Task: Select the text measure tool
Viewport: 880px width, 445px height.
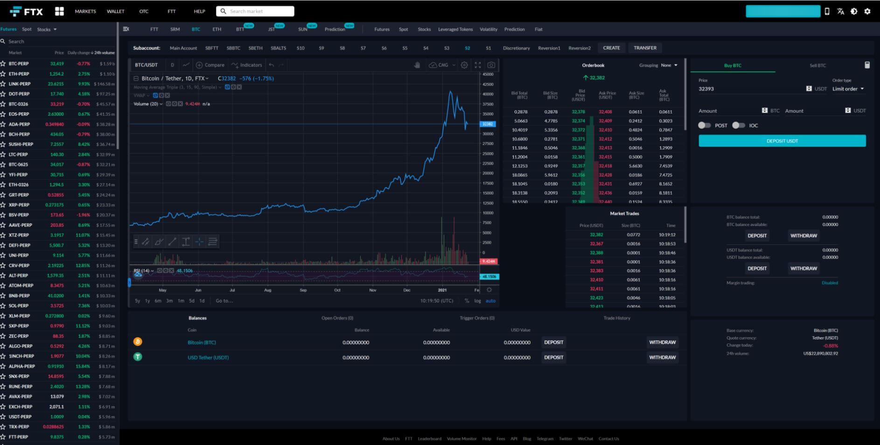Action: 186,241
